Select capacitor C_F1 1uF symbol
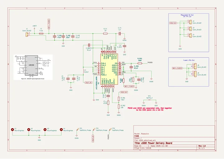 coord(119,34)
